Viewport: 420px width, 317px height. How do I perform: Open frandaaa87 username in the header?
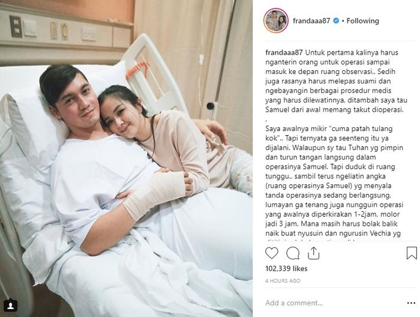click(x=311, y=20)
